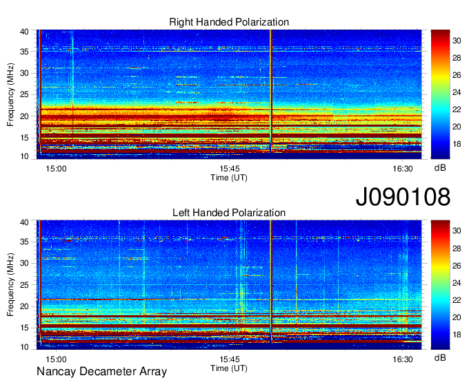Click the upper plot's 'Time (UT)' axis label
The height and width of the screenshot is (380, 469).
[x=229, y=178]
